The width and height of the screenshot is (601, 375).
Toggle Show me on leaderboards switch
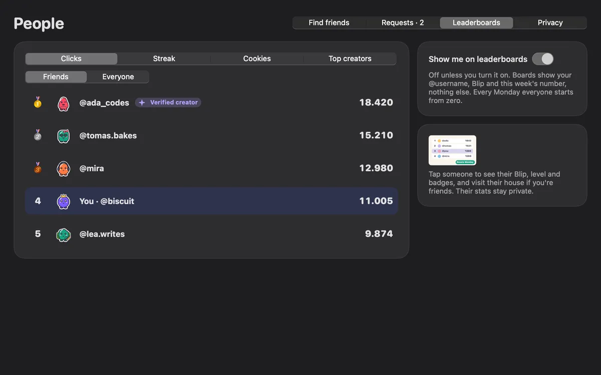tap(543, 59)
